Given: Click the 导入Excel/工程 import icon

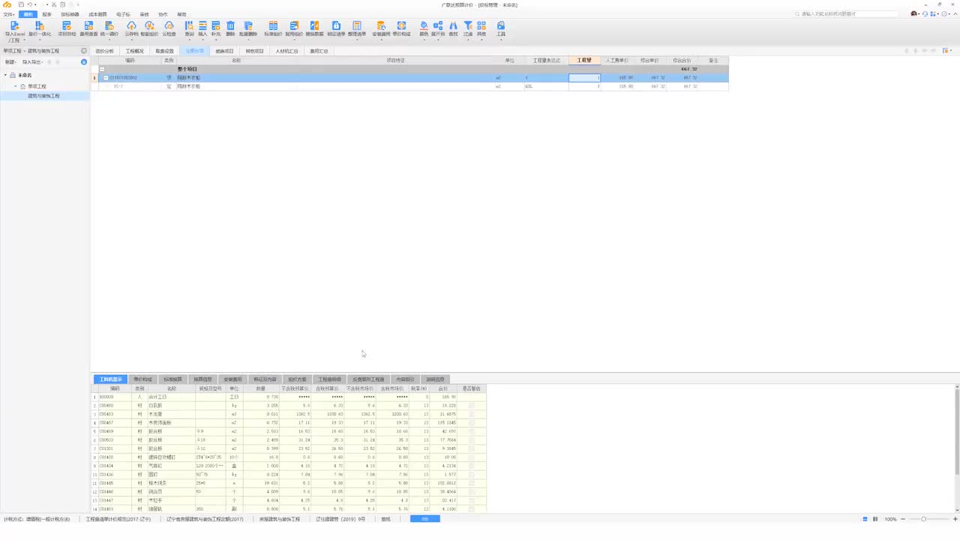Looking at the screenshot, I should pyautogui.click(x=15, y=30).
